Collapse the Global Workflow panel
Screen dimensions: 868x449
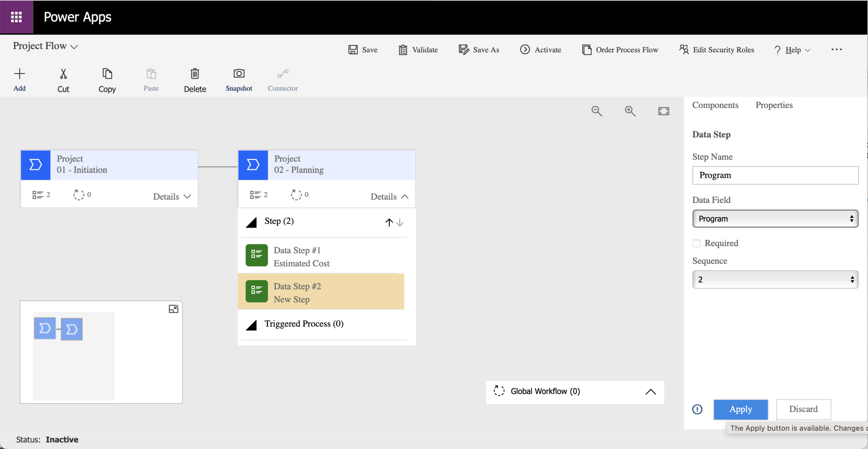coord(650,392)
